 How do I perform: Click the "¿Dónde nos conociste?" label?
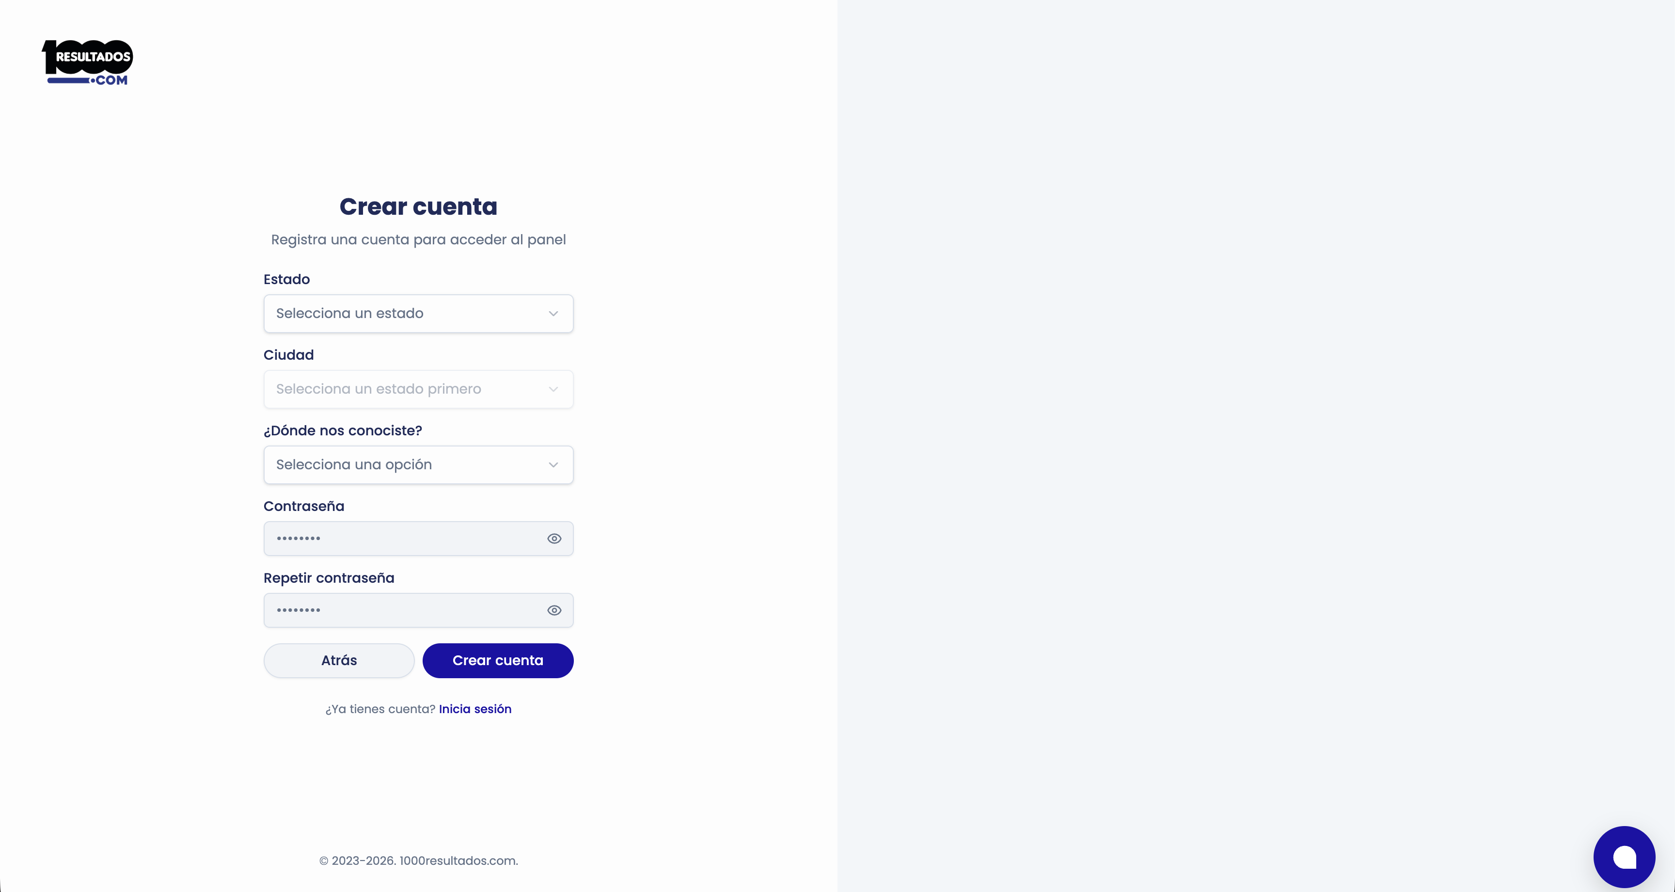coord(343,430)
